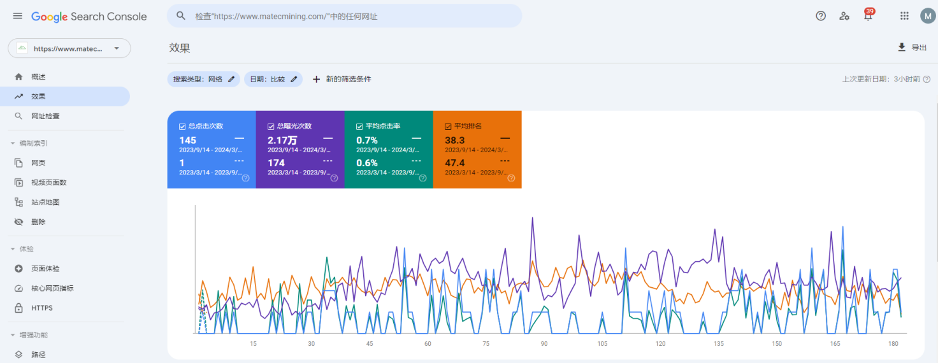Click the 概述 home icon
The image size is (938, 363).
click(18, 76)
